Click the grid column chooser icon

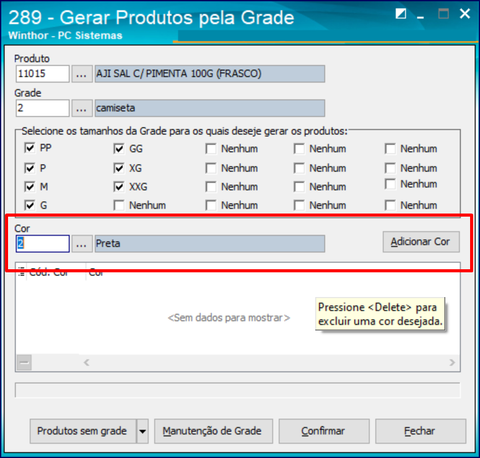coord(21,272)
